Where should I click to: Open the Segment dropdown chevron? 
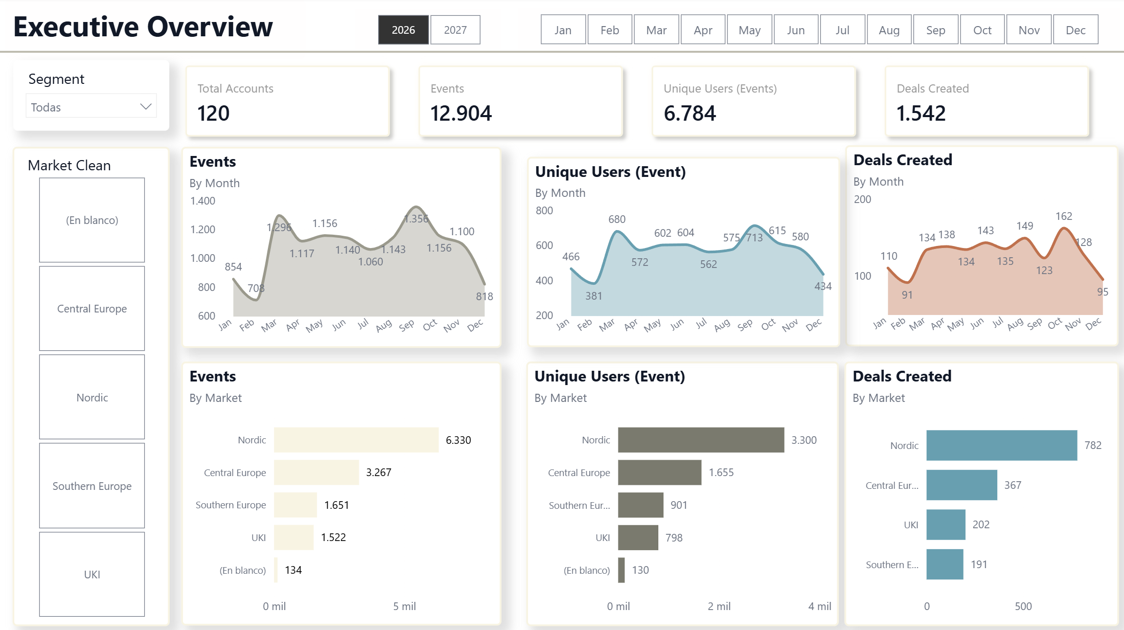[146, 106]
